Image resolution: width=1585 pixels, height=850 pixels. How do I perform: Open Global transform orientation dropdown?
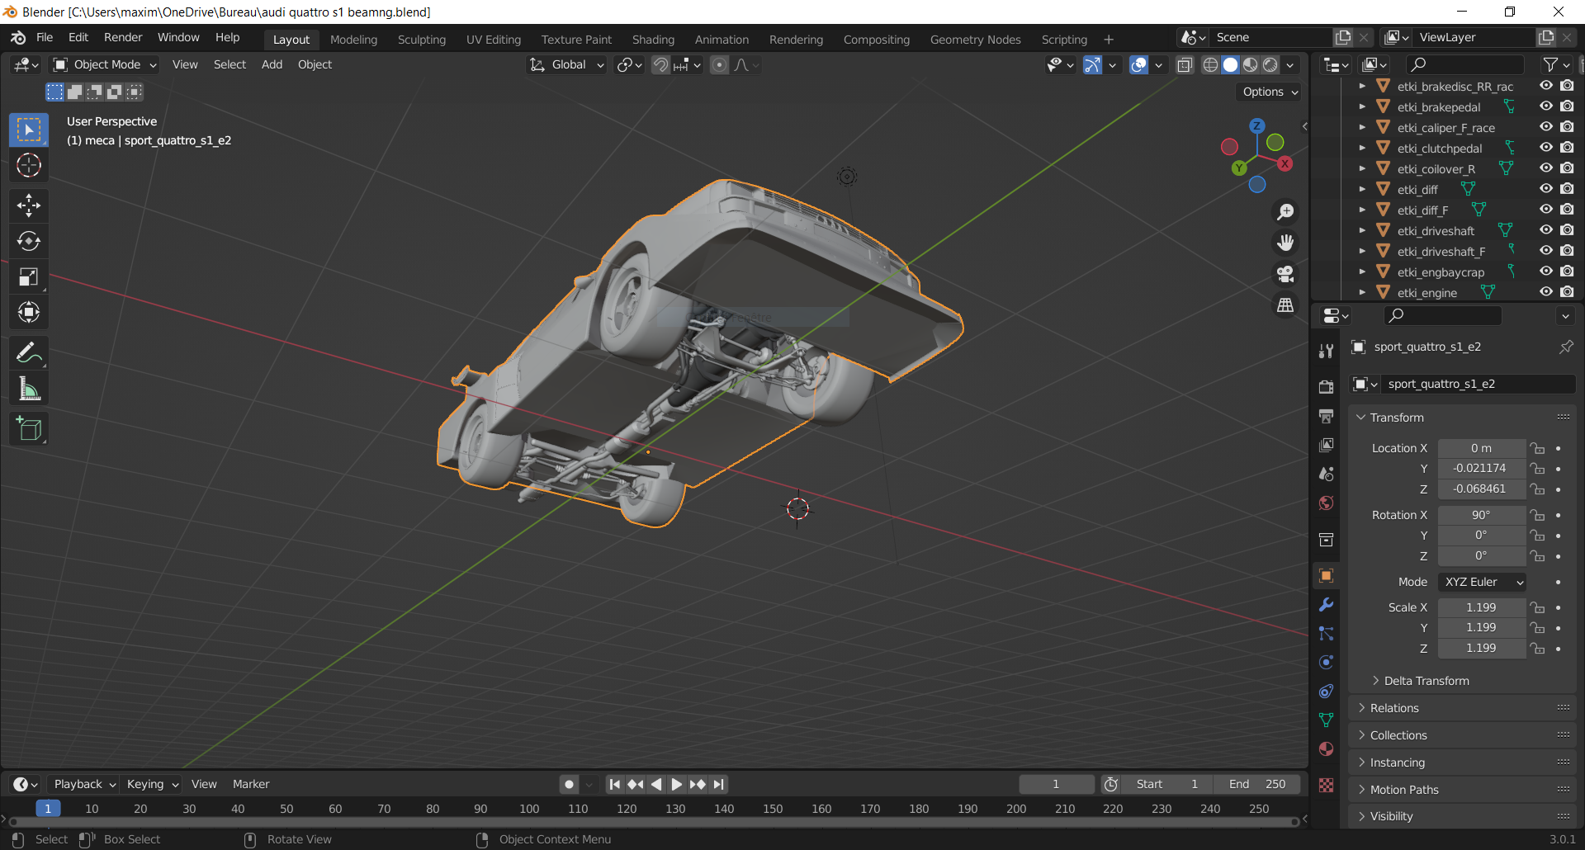tap(567, 64)
